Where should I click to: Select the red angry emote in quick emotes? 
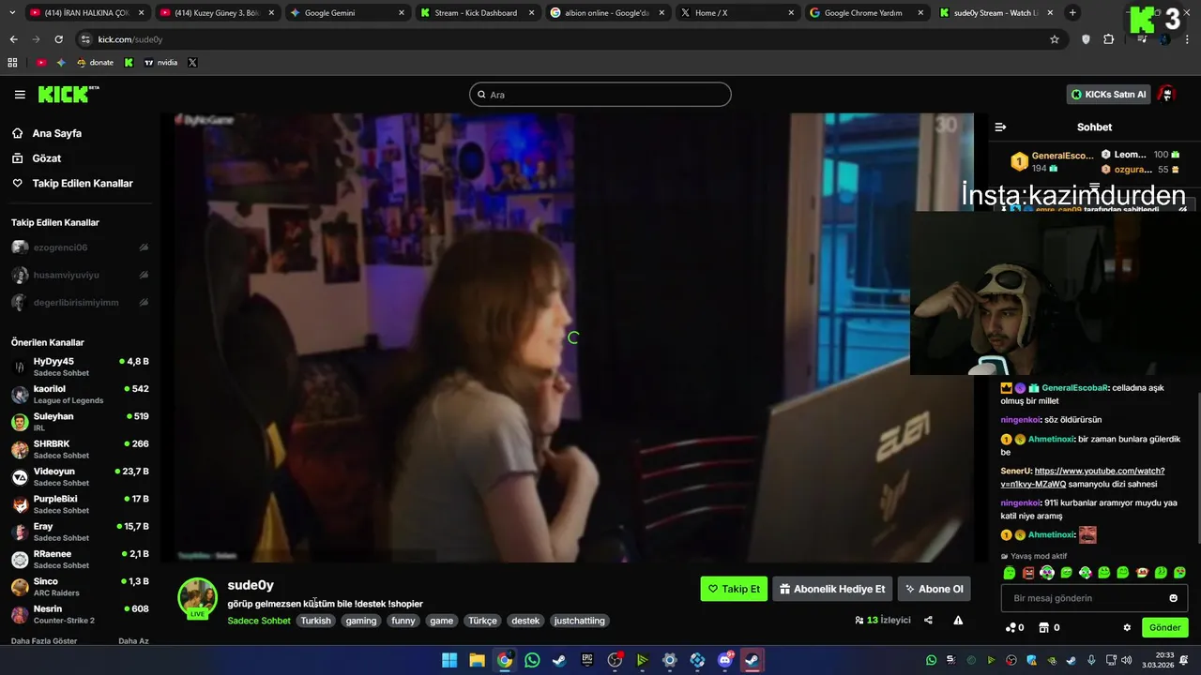[1028, 573]
